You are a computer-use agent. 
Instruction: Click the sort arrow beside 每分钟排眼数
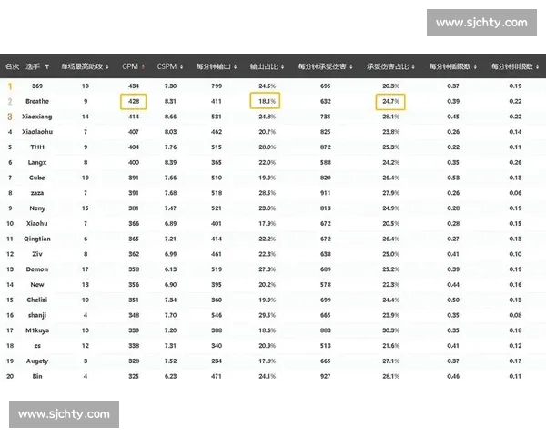coord(537,66)
